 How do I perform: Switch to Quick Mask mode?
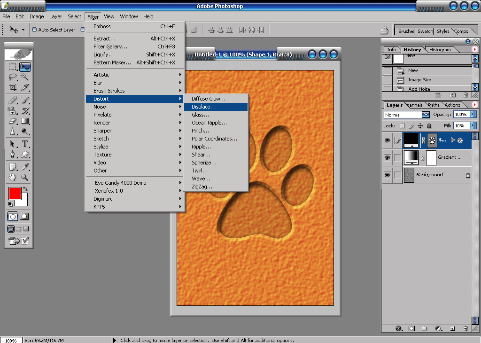tap(24, 217)
